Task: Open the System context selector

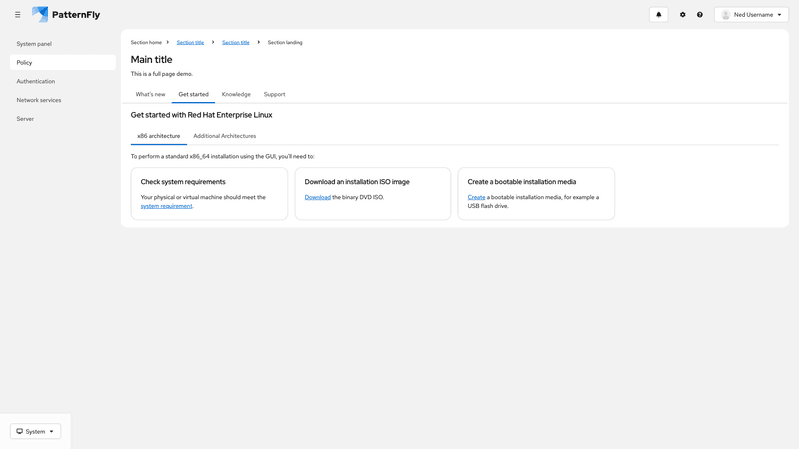Action: click(36, 431)
